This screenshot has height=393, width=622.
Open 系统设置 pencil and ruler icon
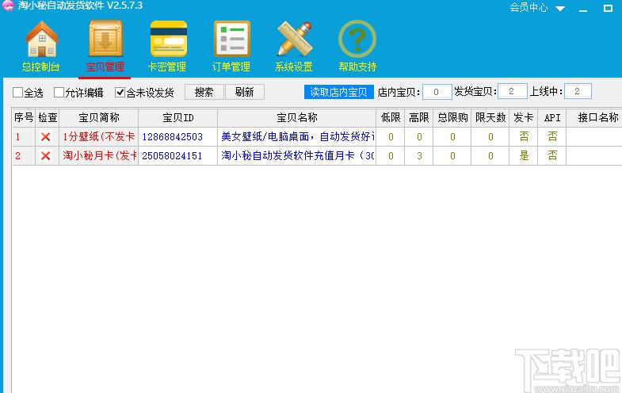pos(295,39)
